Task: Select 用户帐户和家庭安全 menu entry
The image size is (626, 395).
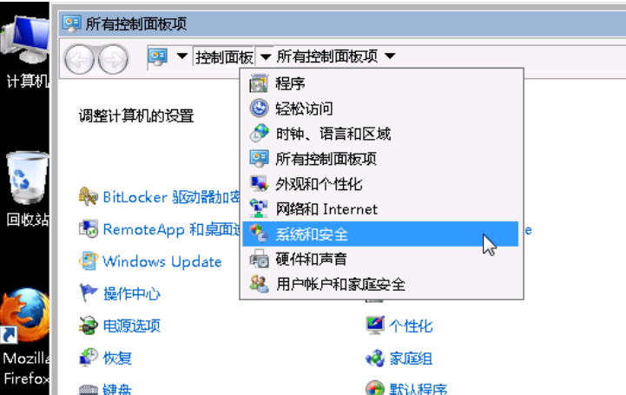Action: (x=380, y=285)
